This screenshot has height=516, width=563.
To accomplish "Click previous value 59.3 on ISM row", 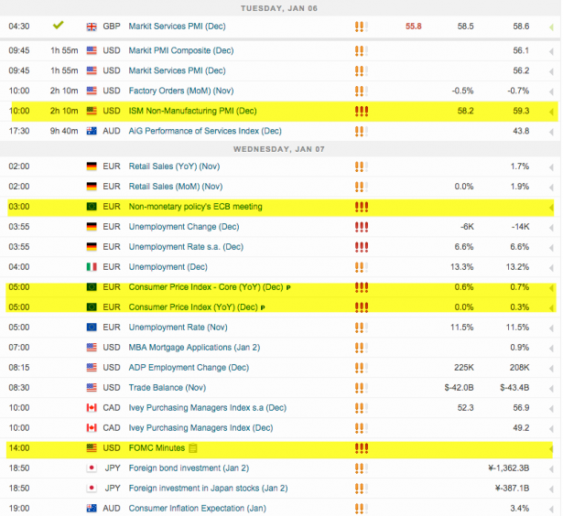I will click(x=521, y=111).
